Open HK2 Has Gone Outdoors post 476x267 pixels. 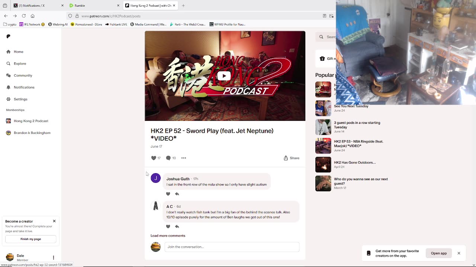(x=355, y=162)
